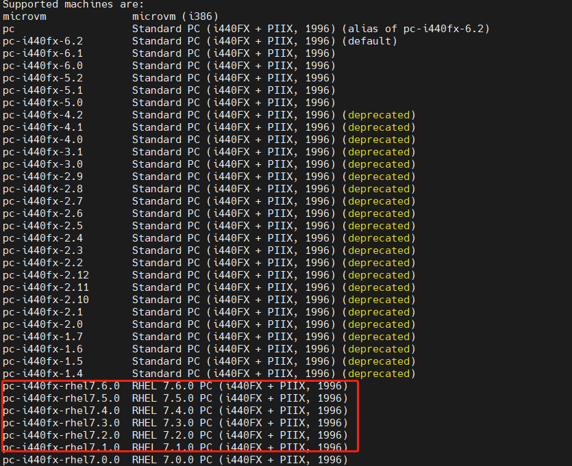Screen dimensions: 572x466
Task: Click the '(alias of pc-i440fx-6.2)' text
Action: click(416, 28)
